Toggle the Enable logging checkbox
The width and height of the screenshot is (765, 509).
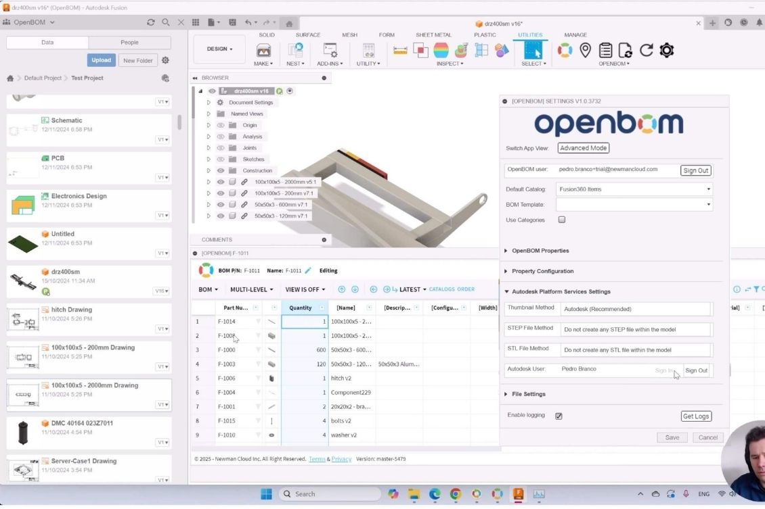click(559, 416)
